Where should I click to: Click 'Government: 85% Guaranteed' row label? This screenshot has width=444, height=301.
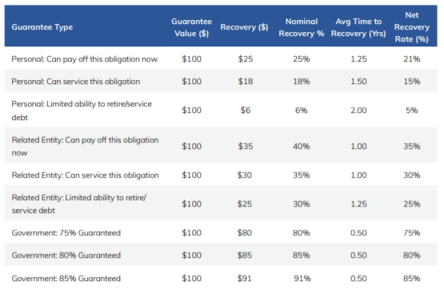click(66, 279)
